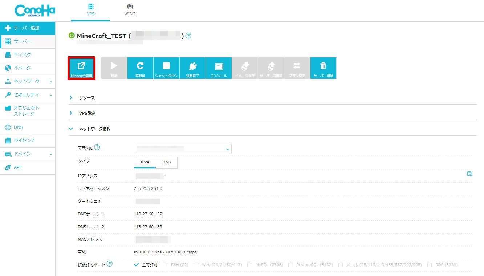This screenshot has width=484, height=276.
Task: Click the subnet mask value 255.255.254.0
Action: click(148, 188)
